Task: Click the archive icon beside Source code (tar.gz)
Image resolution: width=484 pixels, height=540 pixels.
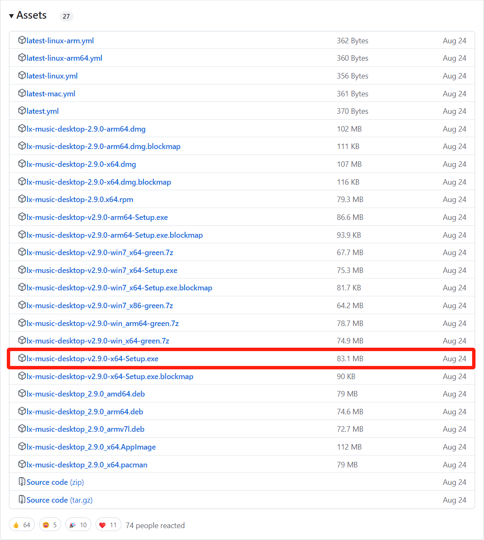Action: pyautogui.click(x=22, y=500)
